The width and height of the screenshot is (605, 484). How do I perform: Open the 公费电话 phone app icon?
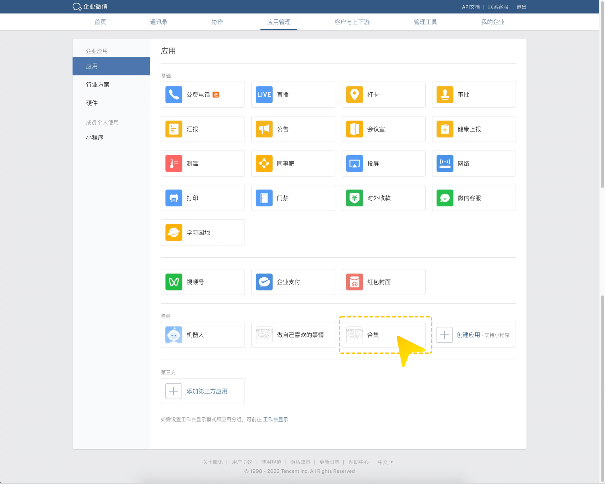[x=174, y=95]
